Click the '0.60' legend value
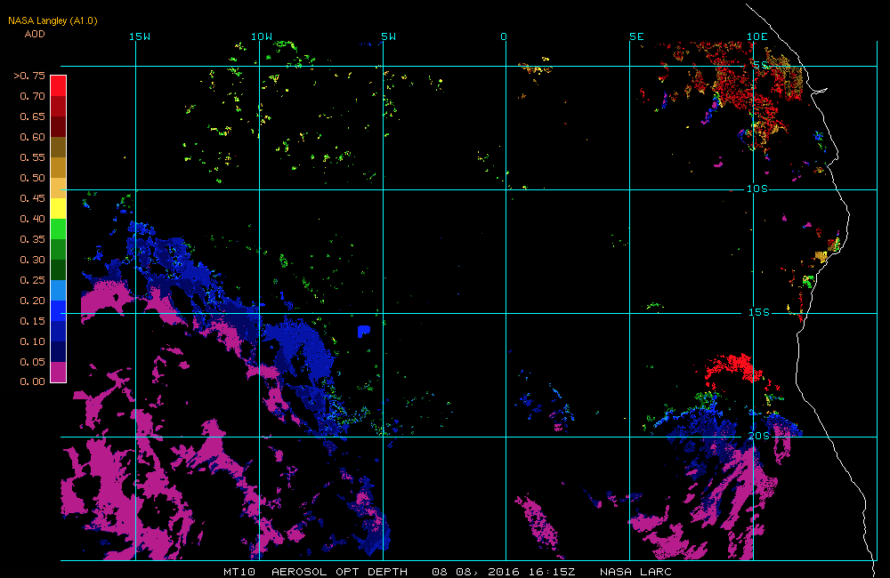The height and width of the screenshot is (578, 890). (x=32, y=137)
